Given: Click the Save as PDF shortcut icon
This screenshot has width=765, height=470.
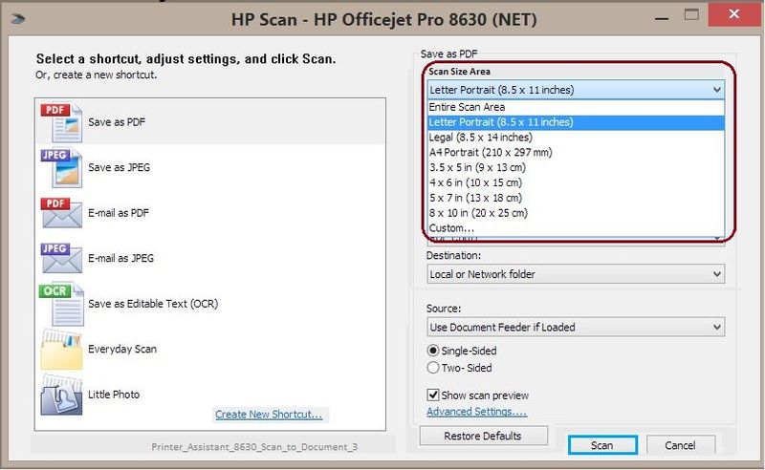Looking at the screenshot, I should click(x=61, y=122).
